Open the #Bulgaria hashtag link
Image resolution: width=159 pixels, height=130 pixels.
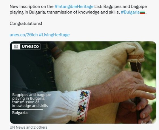130,12
